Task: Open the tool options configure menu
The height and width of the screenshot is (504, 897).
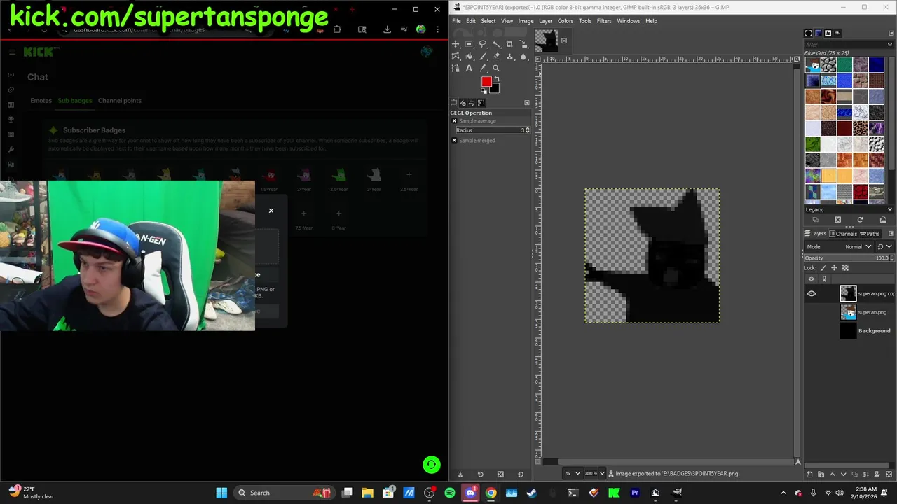Action: pos(527,103)
